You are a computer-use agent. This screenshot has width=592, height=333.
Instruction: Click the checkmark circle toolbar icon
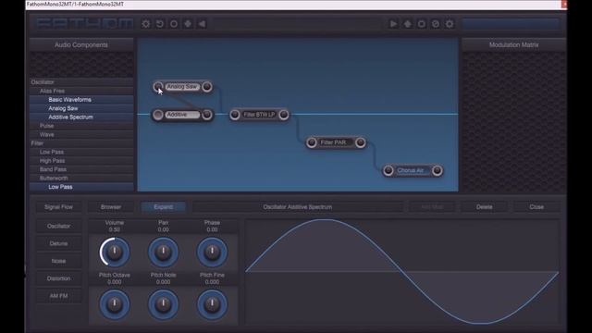click(436, 24)
